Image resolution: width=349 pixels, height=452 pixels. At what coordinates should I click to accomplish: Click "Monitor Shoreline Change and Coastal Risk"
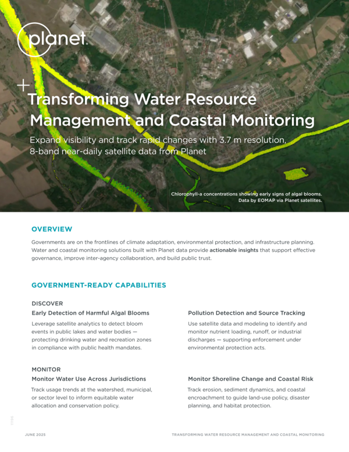point(251,379)
